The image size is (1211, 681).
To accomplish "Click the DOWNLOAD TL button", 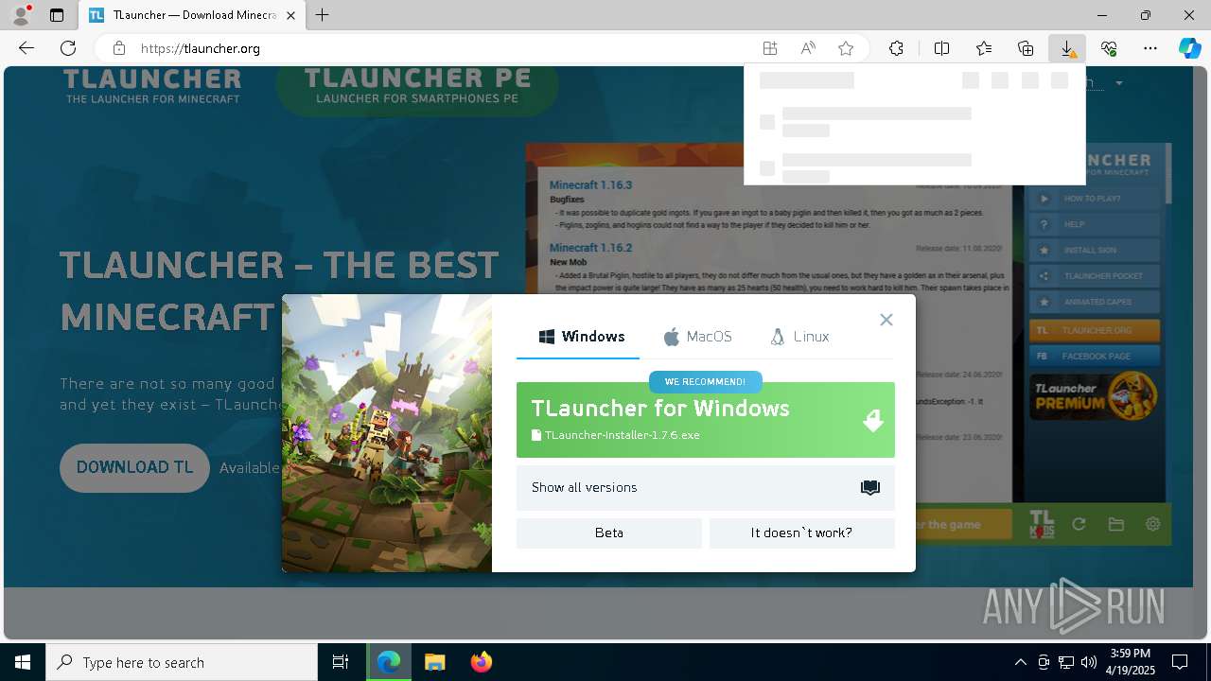I will pyautogui.click(x=134, y=467).
